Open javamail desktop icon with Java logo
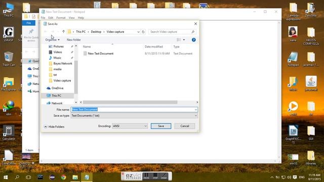The image size is (324, 182). coord(311,83)
